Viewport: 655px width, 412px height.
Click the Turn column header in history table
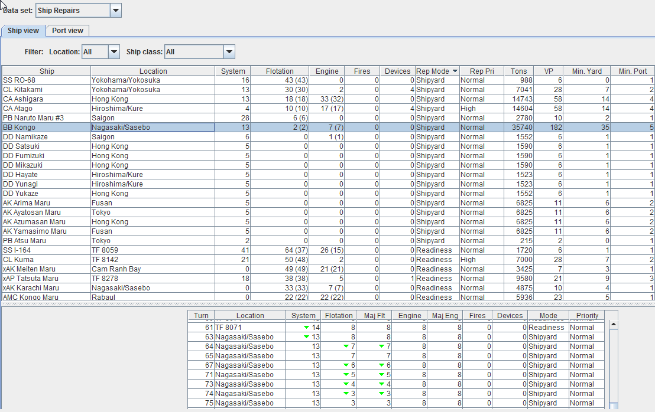[202, 316]
